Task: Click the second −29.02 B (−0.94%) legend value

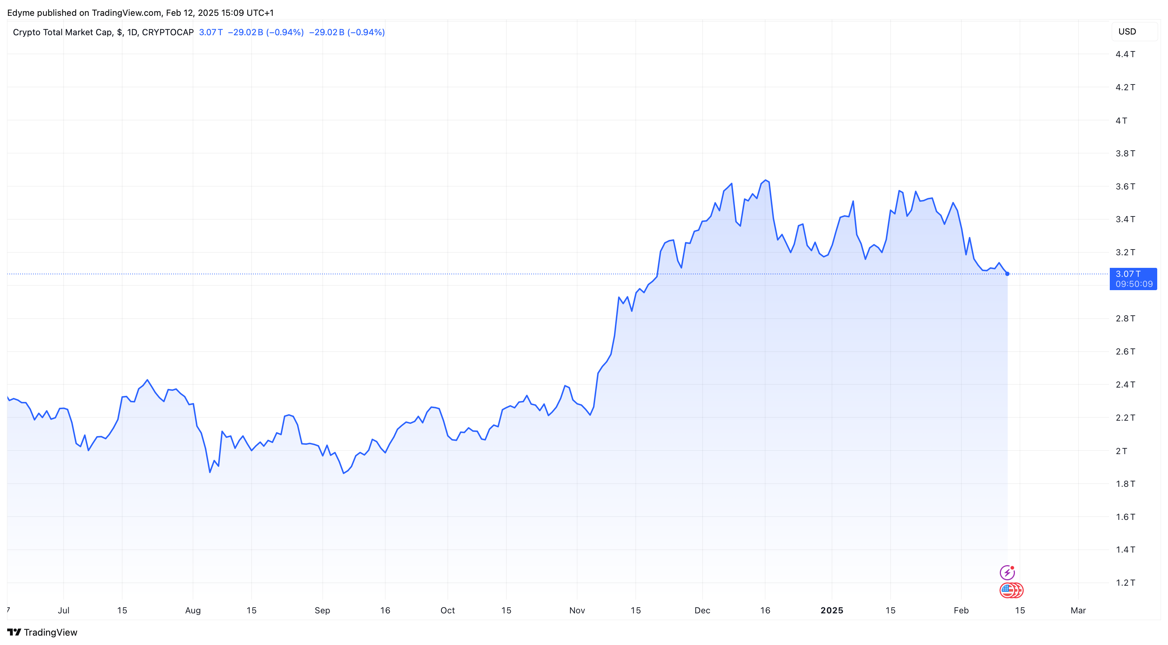Action: click(346, 32)
